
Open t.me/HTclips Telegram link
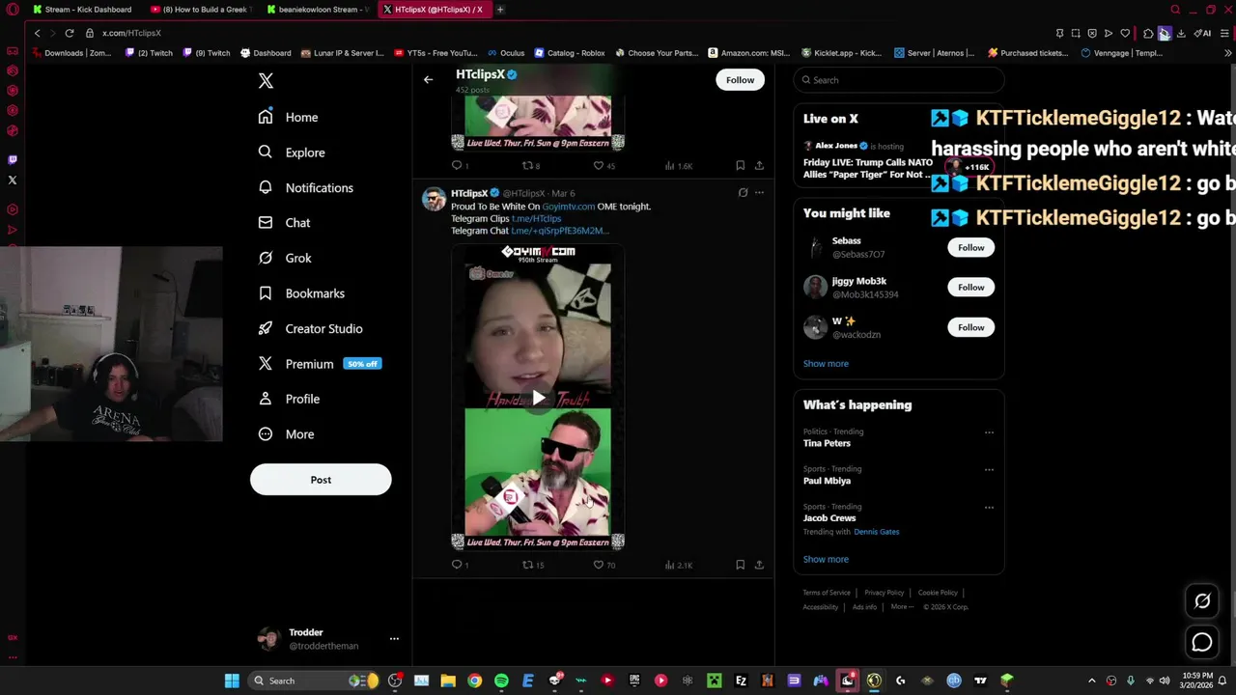pos(536,219)
